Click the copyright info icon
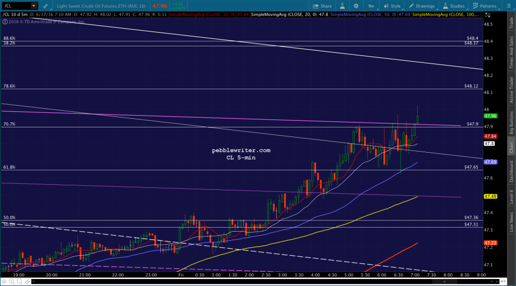The height and width of the screenshot is (286, 516). point(5,22)
